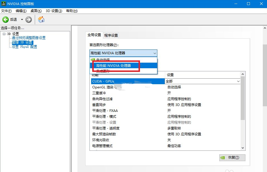Minimize the NVIDIA 控制面板 window

pos(236,4)
